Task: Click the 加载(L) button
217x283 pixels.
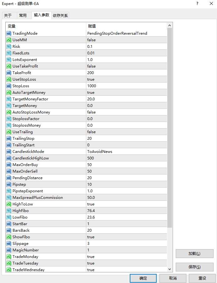Action: coord(194,254)
